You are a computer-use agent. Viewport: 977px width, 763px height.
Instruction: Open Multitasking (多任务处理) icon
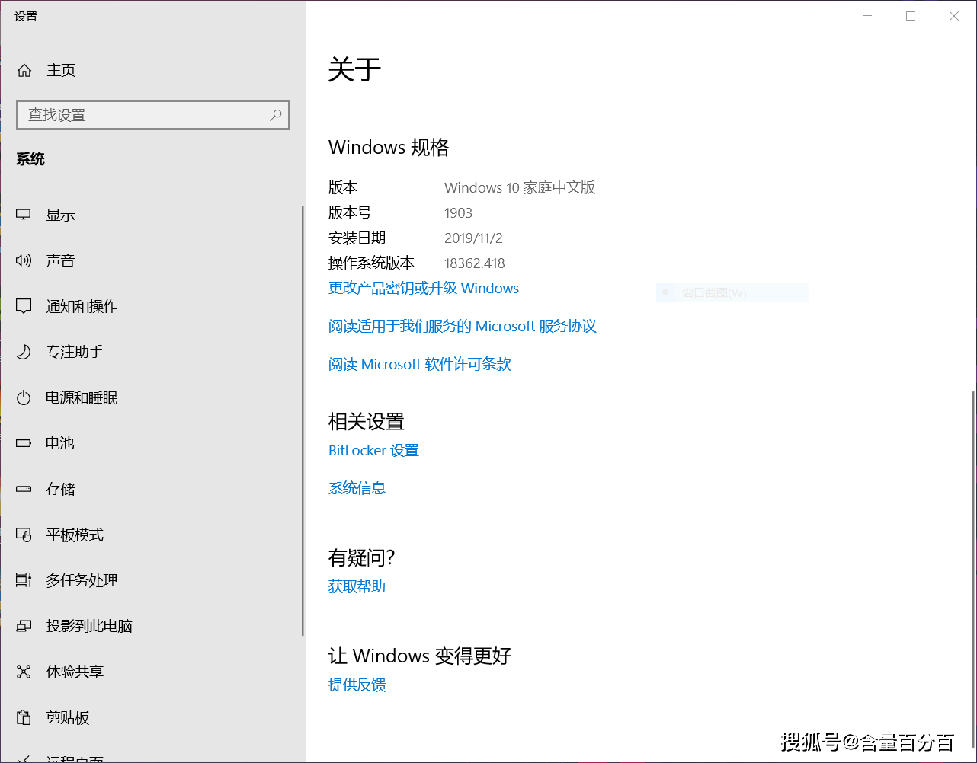point(24,580)
